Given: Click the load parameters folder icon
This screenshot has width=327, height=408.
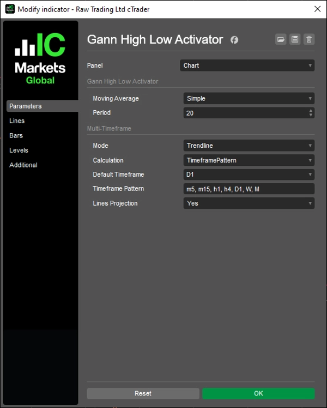Looking at the screenshot, I should [x=281, y=39].
